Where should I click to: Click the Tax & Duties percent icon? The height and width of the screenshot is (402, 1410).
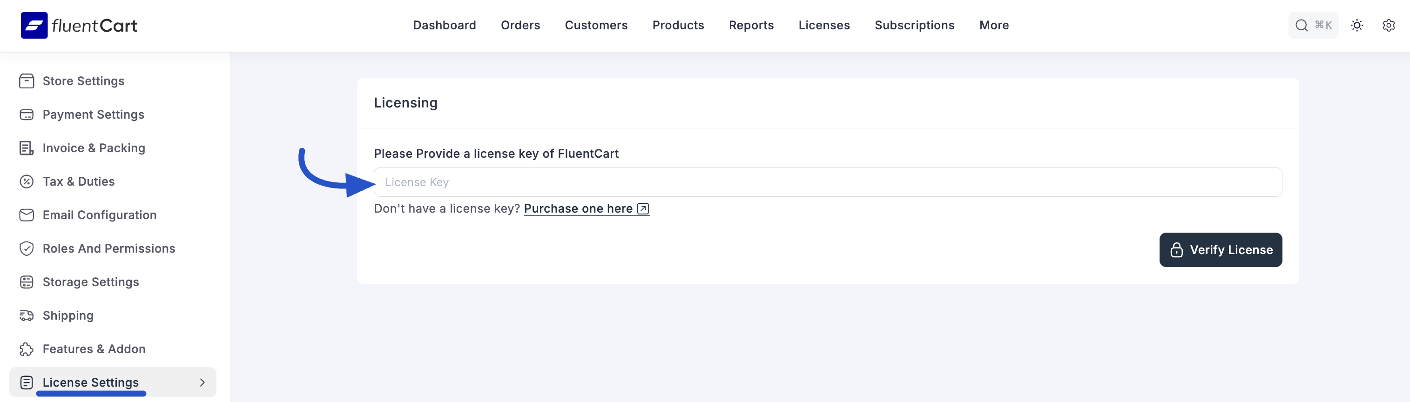[x=27, y=181]
